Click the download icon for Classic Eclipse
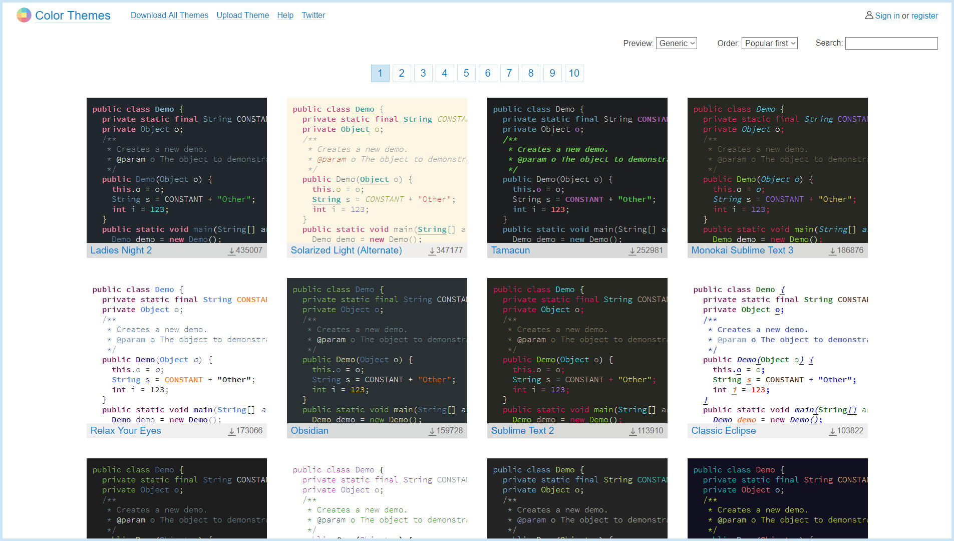This screenshot has width=954, height=541. pyautogui.click(x=833, y=431)
